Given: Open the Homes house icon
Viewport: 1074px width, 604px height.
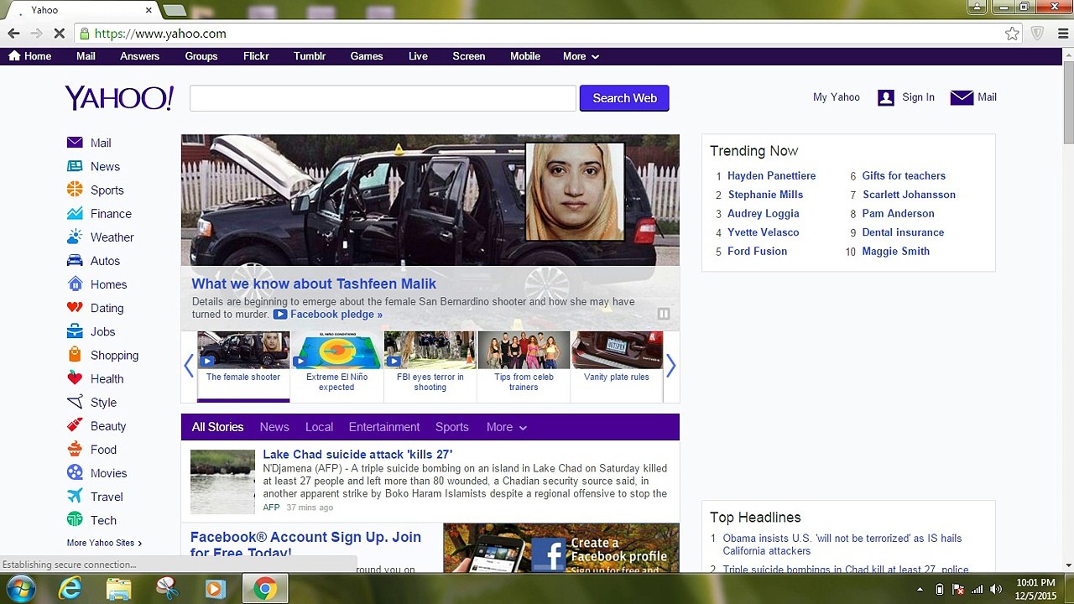Looking at the screenshot, I should click(75, 284).
